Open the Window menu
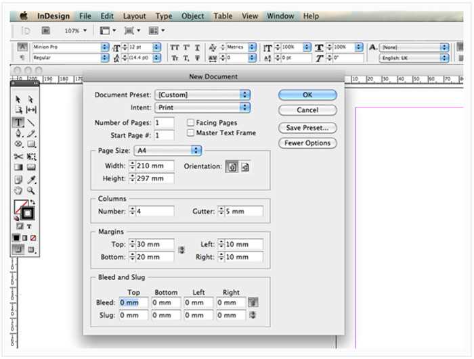The image size is (474, 359). [280, 16]
